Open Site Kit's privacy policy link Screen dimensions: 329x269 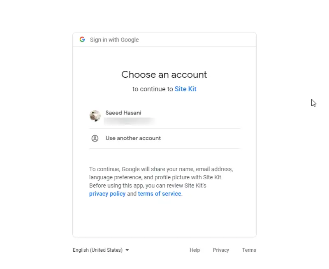(107, 194)
